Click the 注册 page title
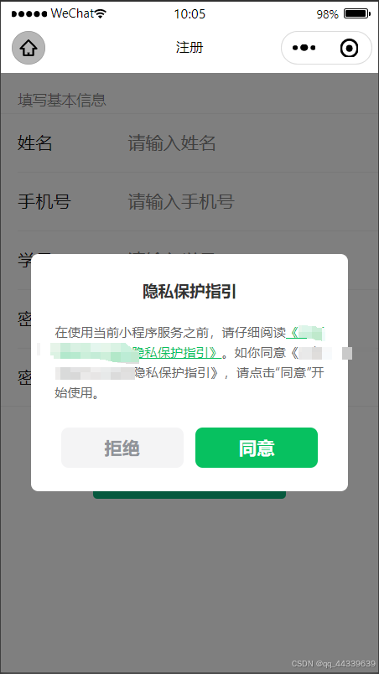The image size is (379, 674). click(189, 47)
